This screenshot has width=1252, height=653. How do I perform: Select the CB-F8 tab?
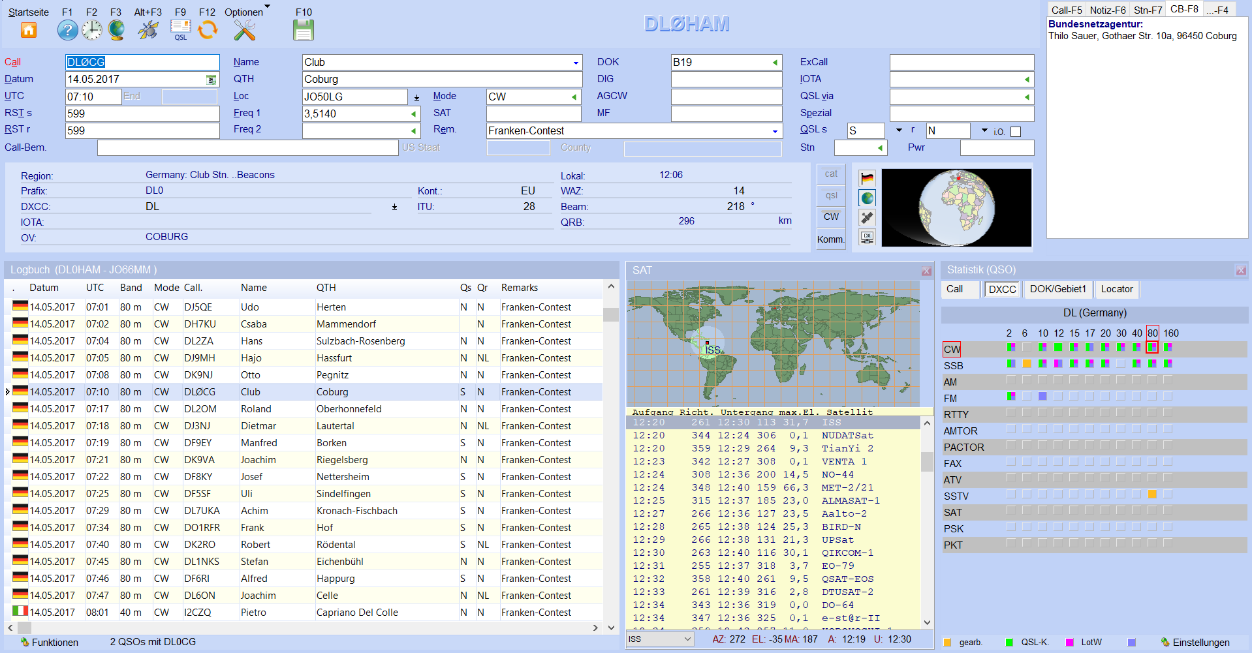pyautogui.click(x=1184, y=9)
